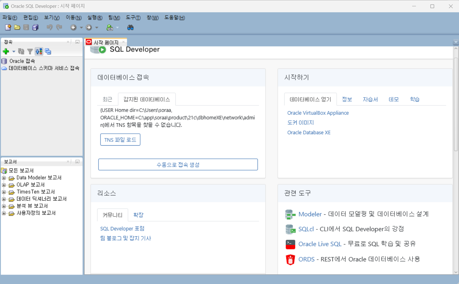Open the 보기(V) menu
459x284 pixels.
click(52, 18)
